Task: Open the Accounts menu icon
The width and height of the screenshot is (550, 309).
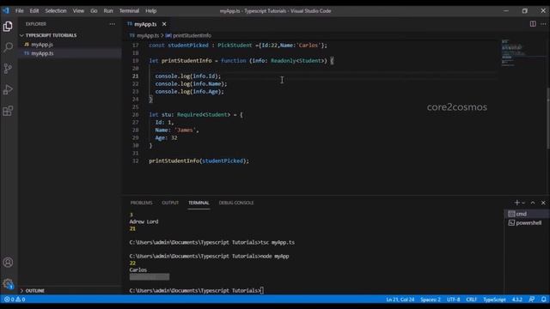Action: click(8, 263)
